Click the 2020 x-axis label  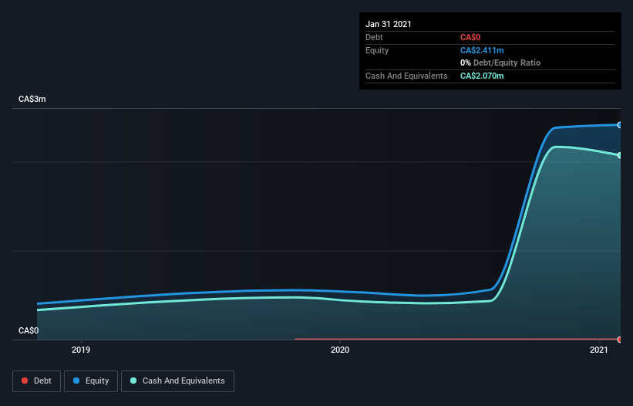340,350
